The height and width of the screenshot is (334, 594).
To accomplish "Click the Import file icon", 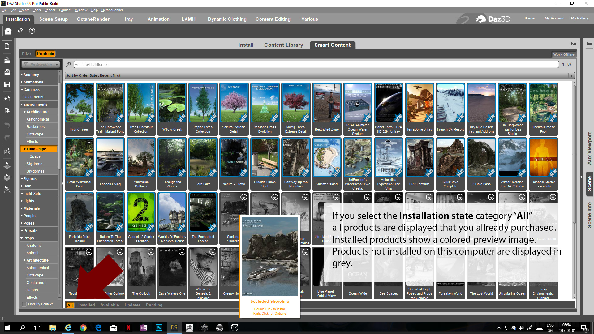I will [x=7, y=99].
